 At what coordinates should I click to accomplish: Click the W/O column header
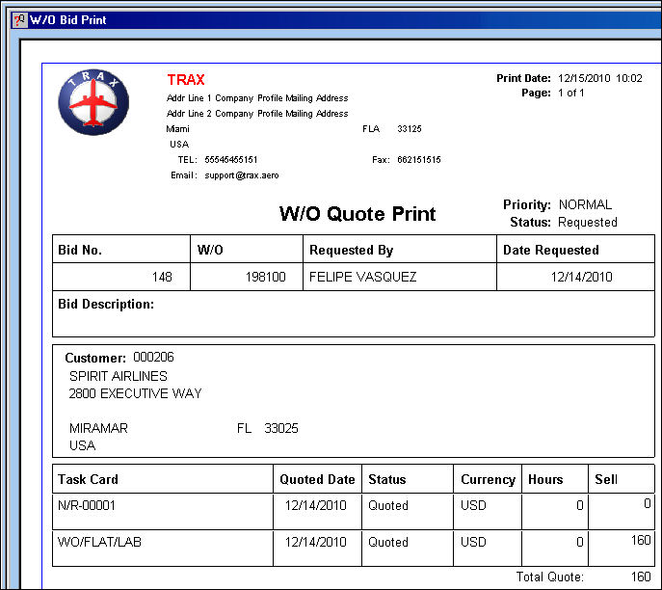click(x=210, y=250)
